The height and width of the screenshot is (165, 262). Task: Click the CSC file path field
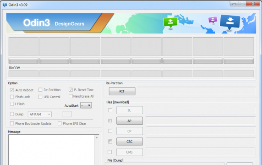click(x=201, y=142)
